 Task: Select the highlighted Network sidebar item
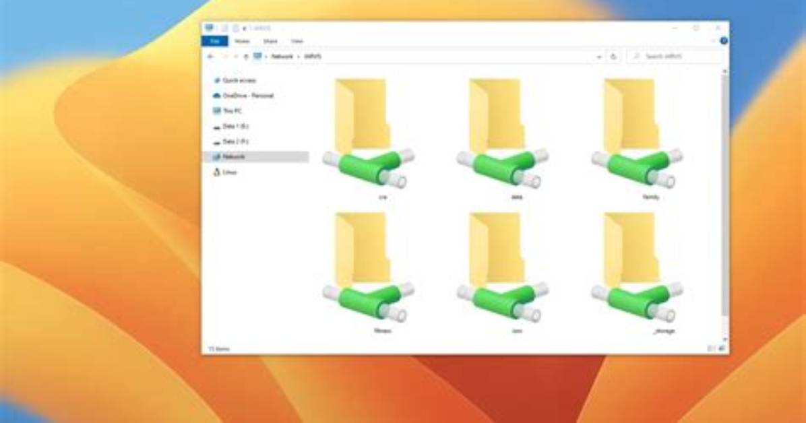coord(257,157)
